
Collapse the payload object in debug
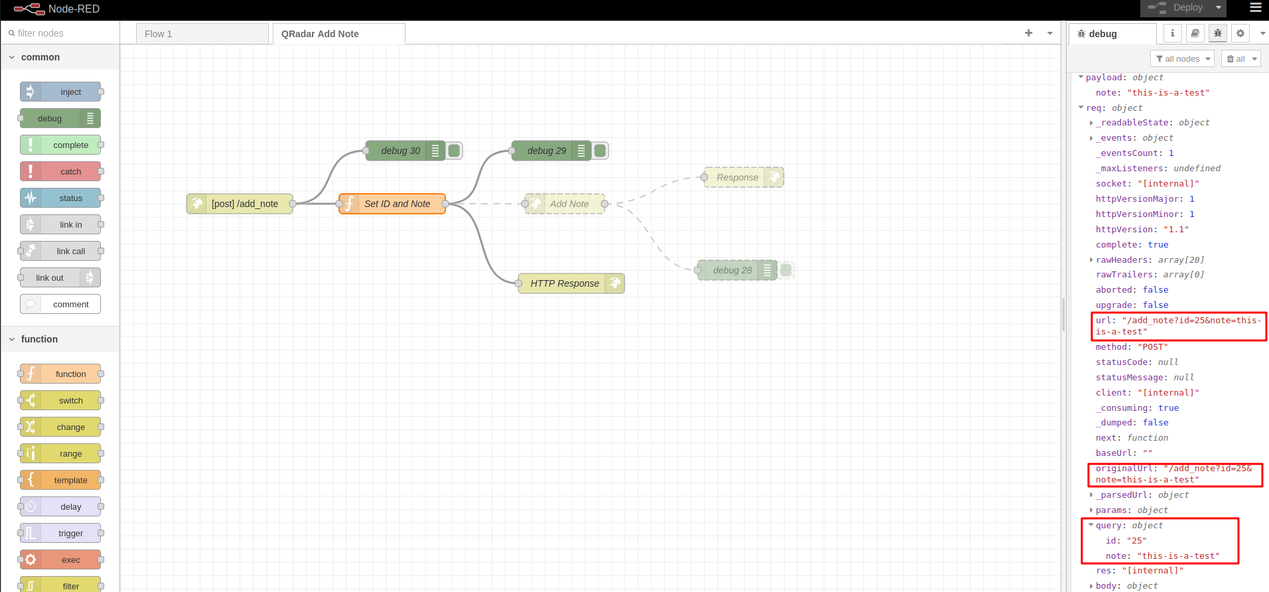click(x=1081, y=77)
